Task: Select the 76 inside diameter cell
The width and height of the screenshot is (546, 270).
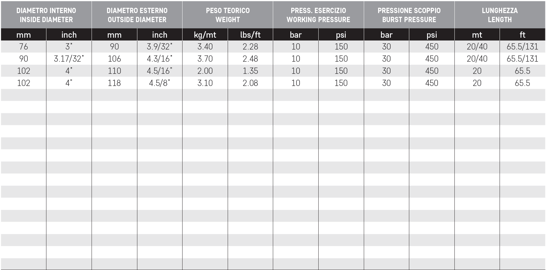Action: pos(24,47)
